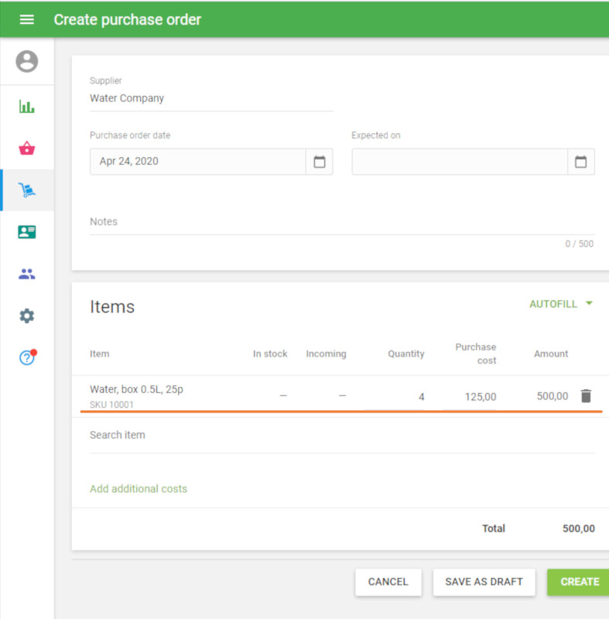Open the Add additional costs link

click(138, 489)
